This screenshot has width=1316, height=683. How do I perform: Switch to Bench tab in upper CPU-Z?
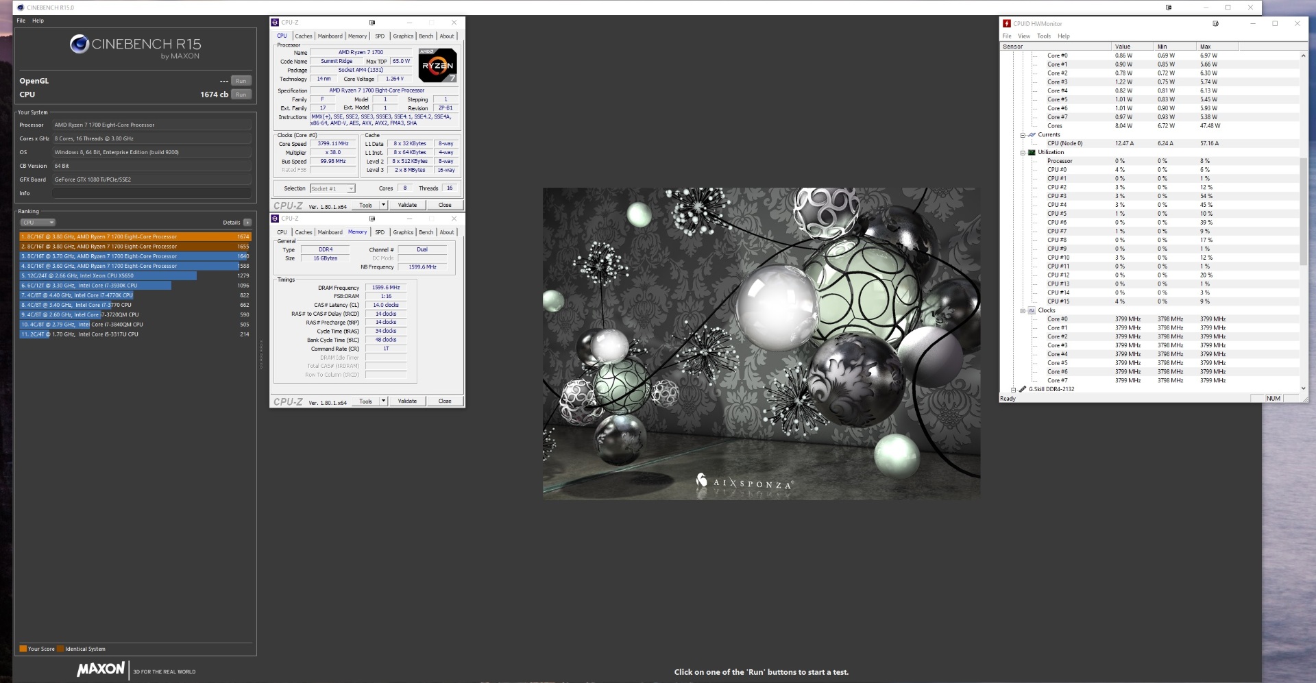(x=426, y=36)
